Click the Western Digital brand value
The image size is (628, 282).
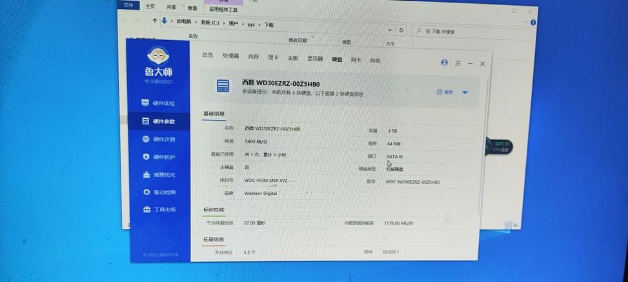[260, 194]
